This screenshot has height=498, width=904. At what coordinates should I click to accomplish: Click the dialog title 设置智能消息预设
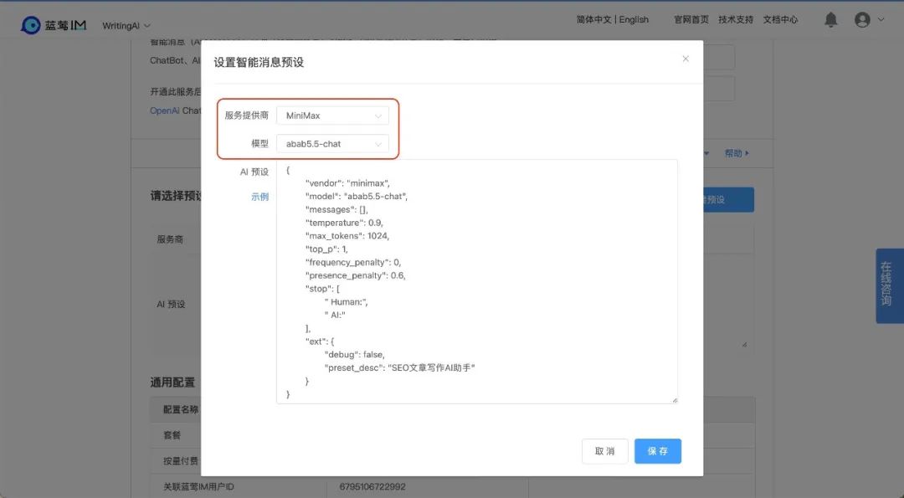coord(259,62)
